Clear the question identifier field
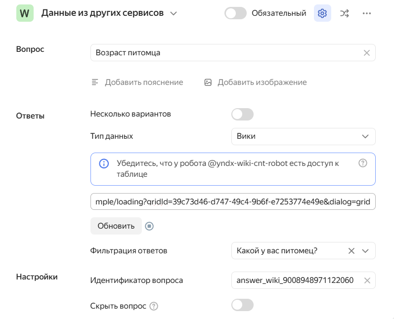 click(367, 280)
